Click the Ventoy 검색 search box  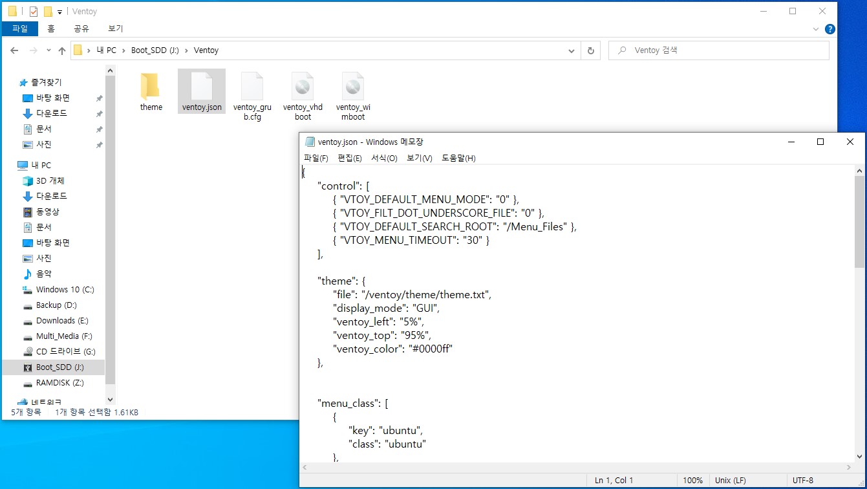tap(718, 50)
